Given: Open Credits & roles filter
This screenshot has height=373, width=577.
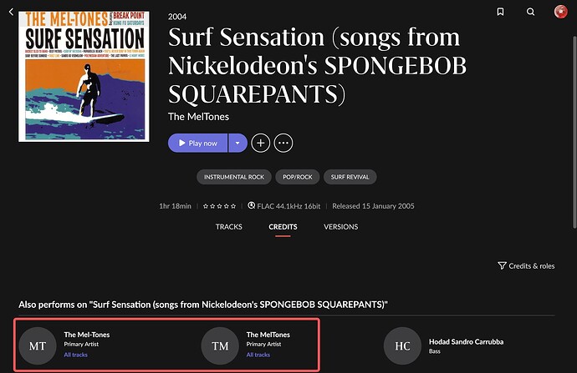Looking at the screenshot, I should (x=526, y=265).
